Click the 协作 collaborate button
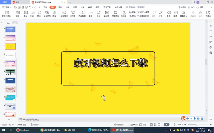Viewport: 214px width, 133px height. point(191,7)
